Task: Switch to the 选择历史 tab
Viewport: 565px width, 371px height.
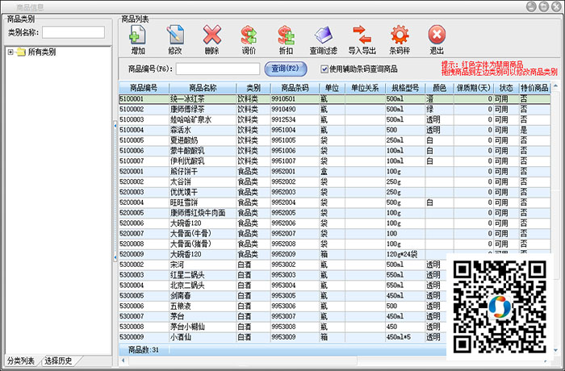Action: (x=58, y=361)
